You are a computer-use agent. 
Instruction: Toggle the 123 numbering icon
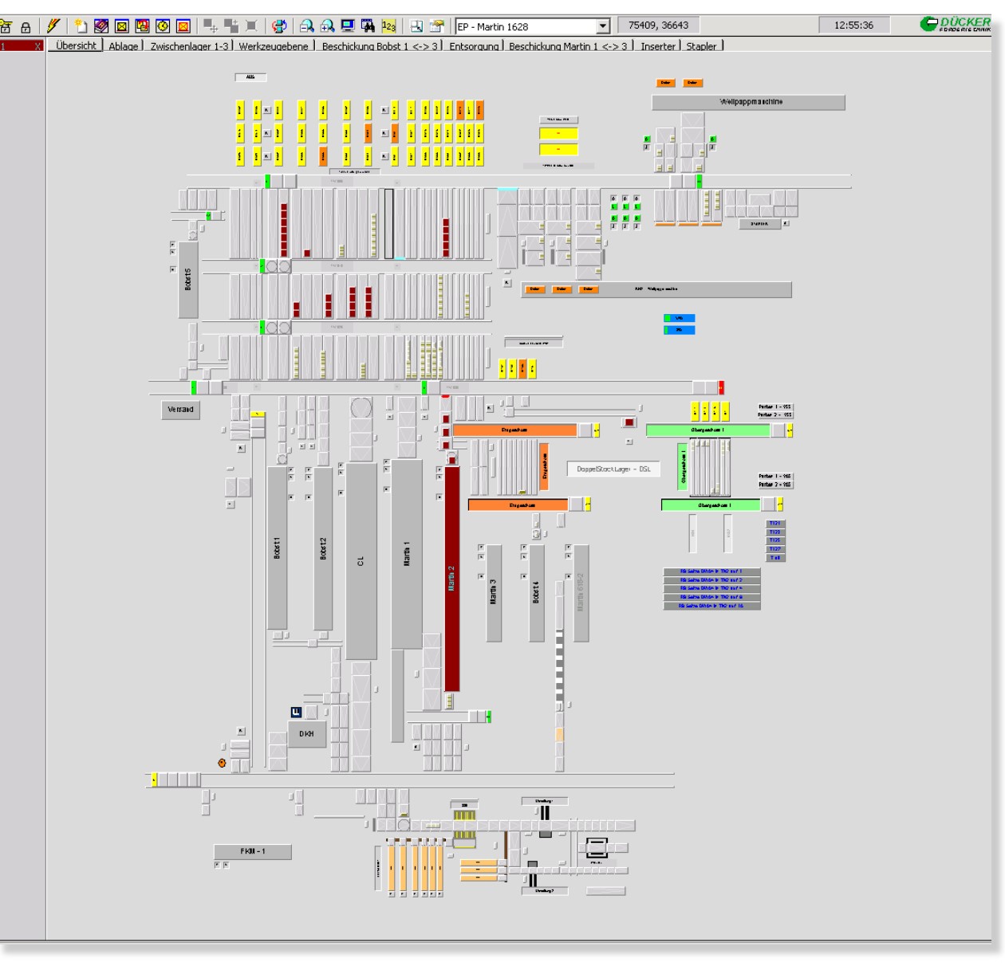[388, 26]
